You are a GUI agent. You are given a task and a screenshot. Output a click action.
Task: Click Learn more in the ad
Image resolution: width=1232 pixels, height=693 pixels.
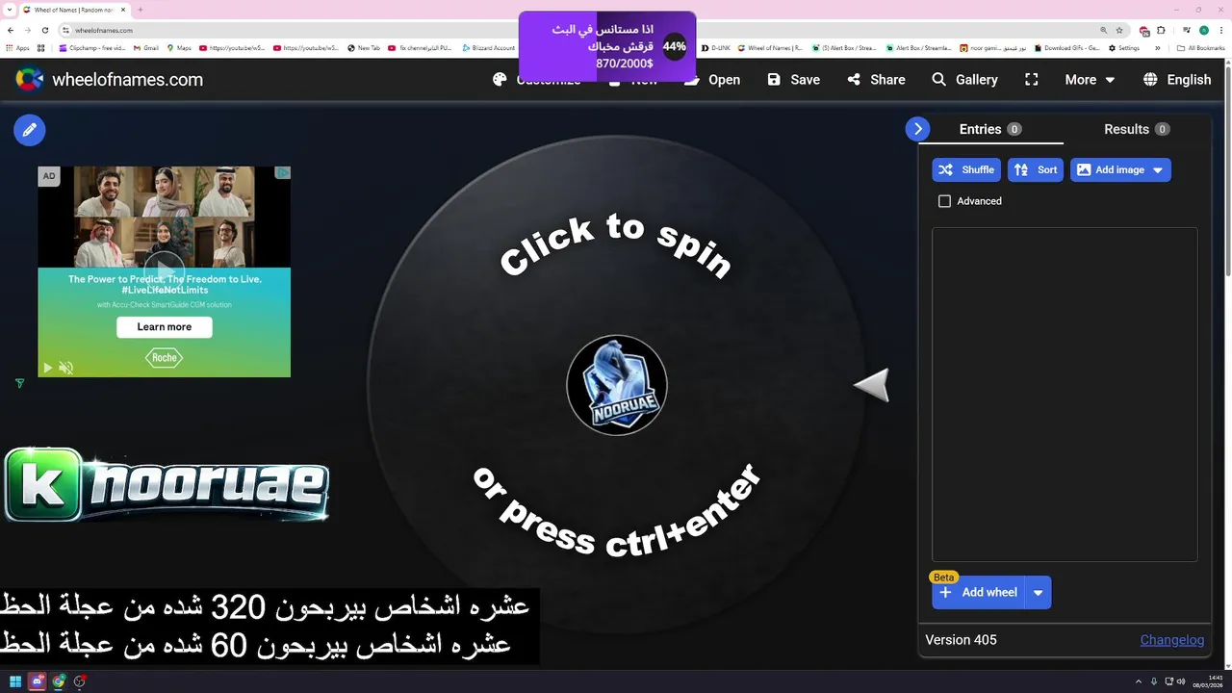[x=165, y=327]
